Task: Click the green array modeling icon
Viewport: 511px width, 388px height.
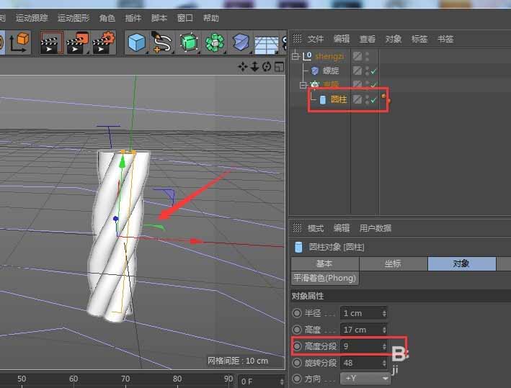Action: (214, 43)
